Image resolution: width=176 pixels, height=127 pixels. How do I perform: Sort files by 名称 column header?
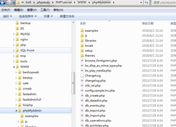click(x=83, y=23)
